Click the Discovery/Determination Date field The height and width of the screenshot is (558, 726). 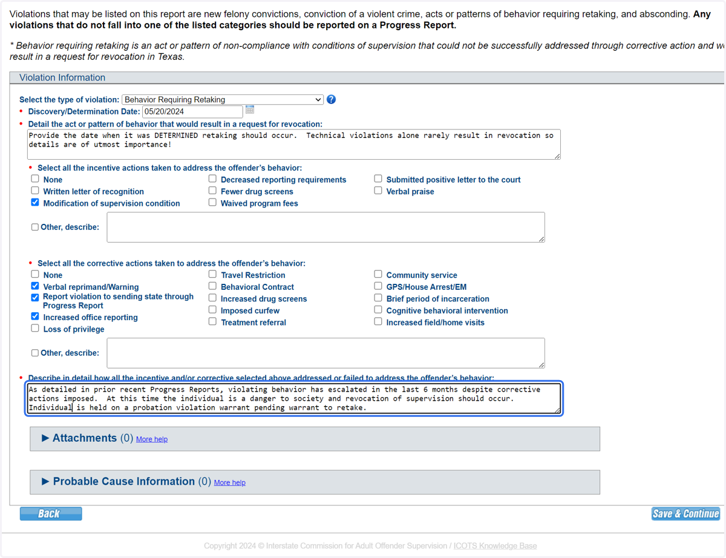[192, 111]
